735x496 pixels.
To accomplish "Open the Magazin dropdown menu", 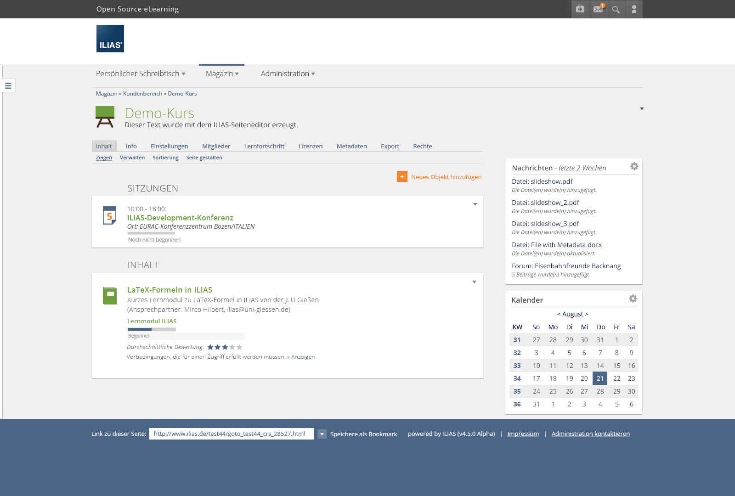I will (x=222, y=74).
